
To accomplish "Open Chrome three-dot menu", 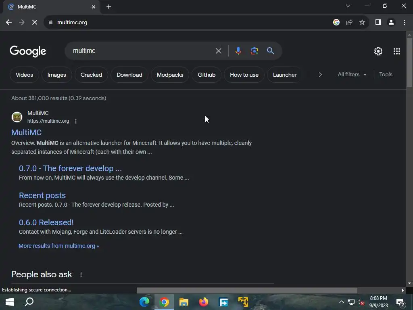I will (x=404, y=23).
